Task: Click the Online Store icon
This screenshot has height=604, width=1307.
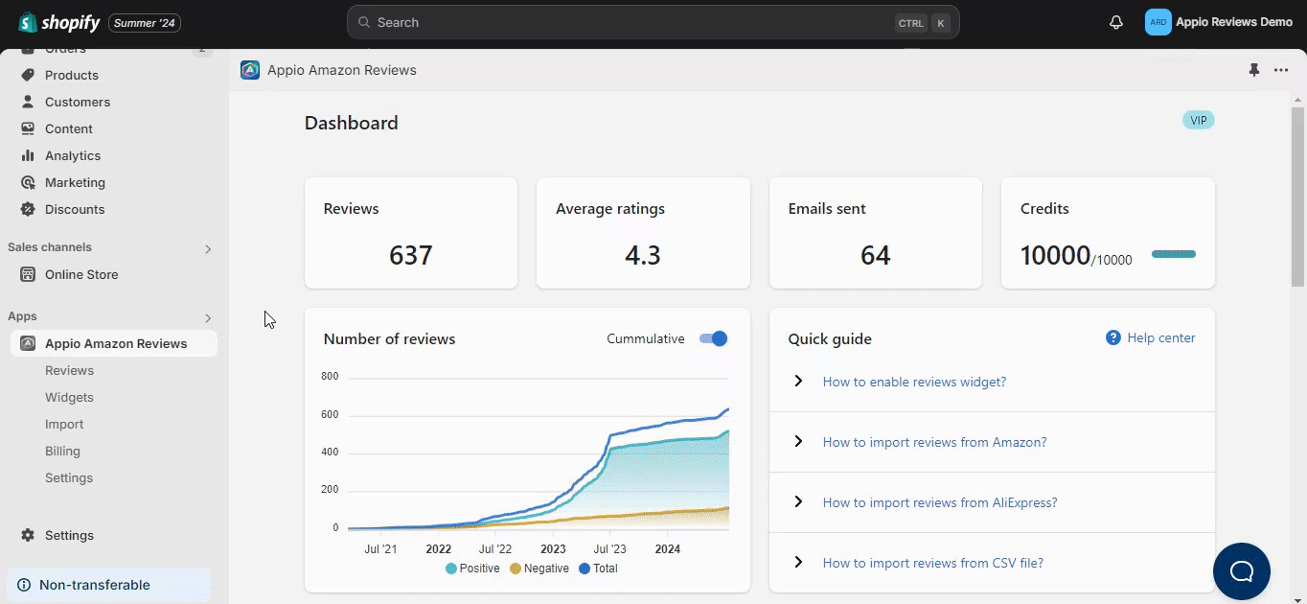Action: click(28, 274)
